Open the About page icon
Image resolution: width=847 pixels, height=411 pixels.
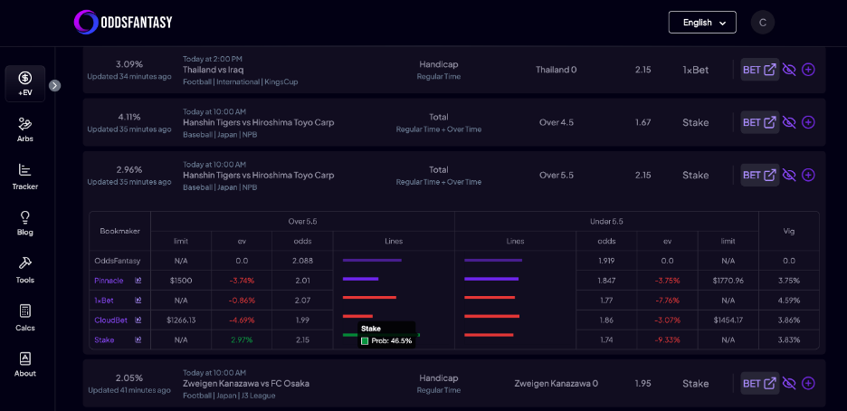[x=24, y=364]
